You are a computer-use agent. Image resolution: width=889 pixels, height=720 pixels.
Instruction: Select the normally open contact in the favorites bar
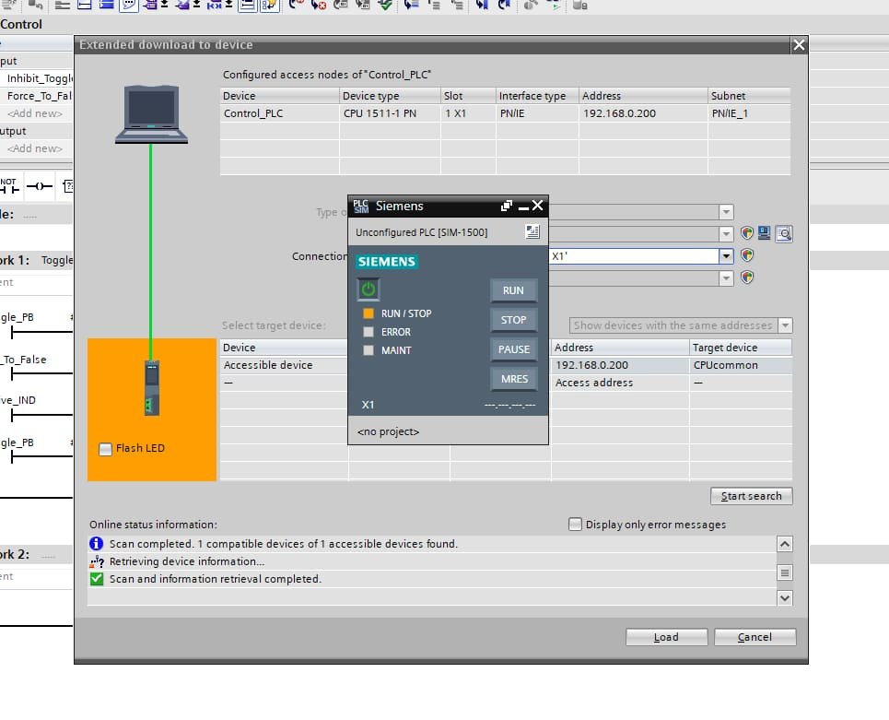(9, 188)
